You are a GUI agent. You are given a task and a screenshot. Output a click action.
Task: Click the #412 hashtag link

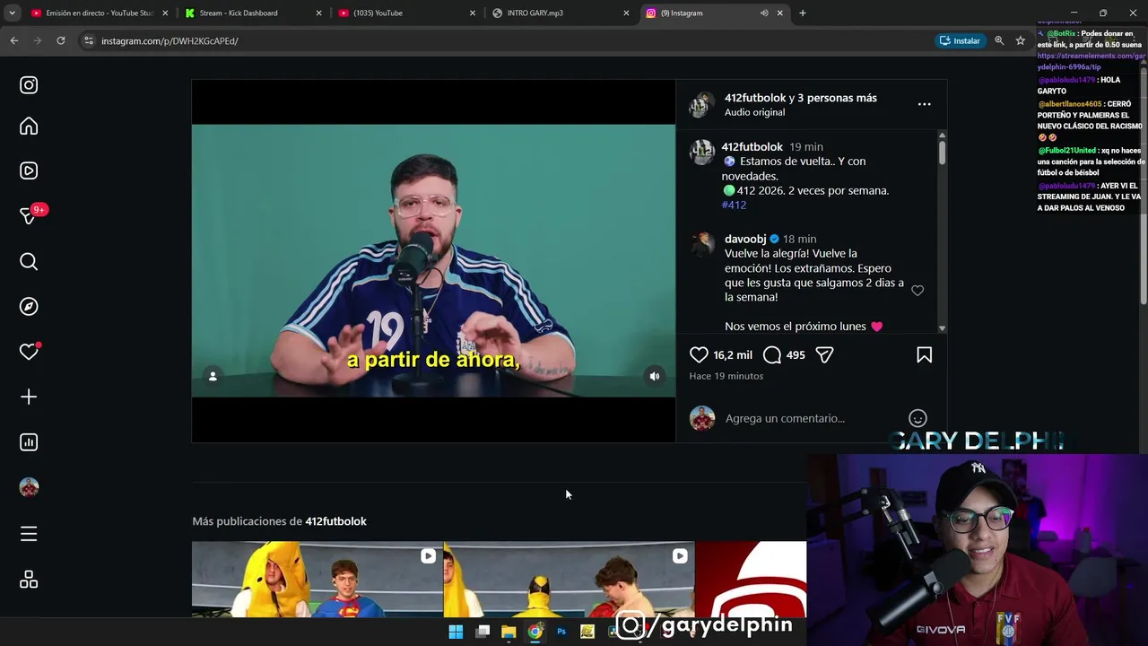(734, 205)
